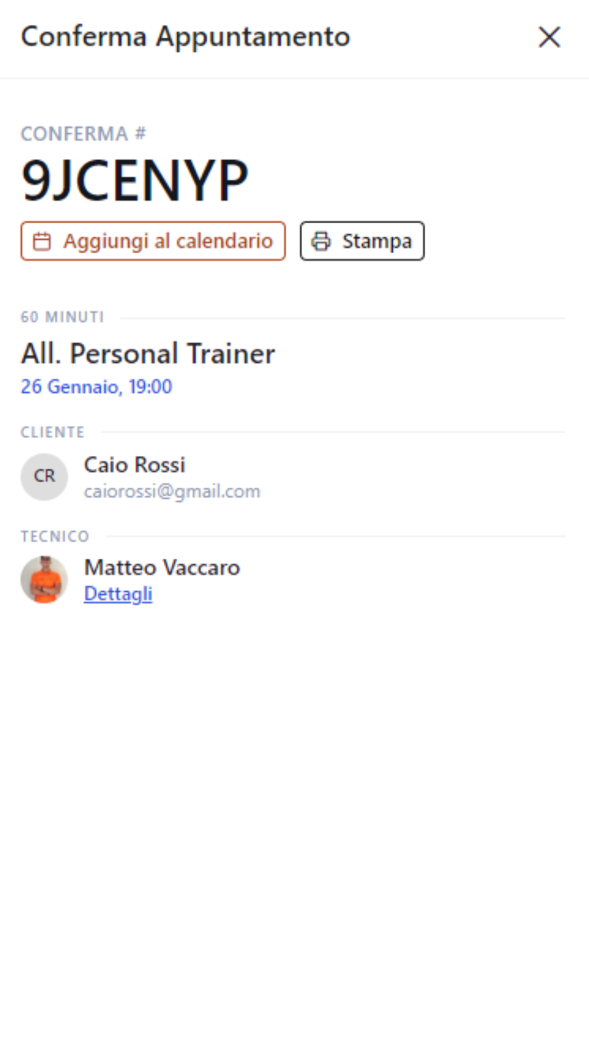Click the technician name Matteo Vaccaro
This screenshot has width=589, height=1047.
pyautogui.click(x=162, y=568)
